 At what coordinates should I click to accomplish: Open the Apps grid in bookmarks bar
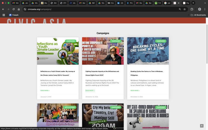[x=4, y=15]
